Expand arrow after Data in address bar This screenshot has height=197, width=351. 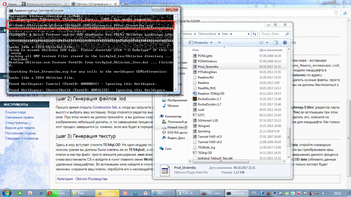[231, 34]
